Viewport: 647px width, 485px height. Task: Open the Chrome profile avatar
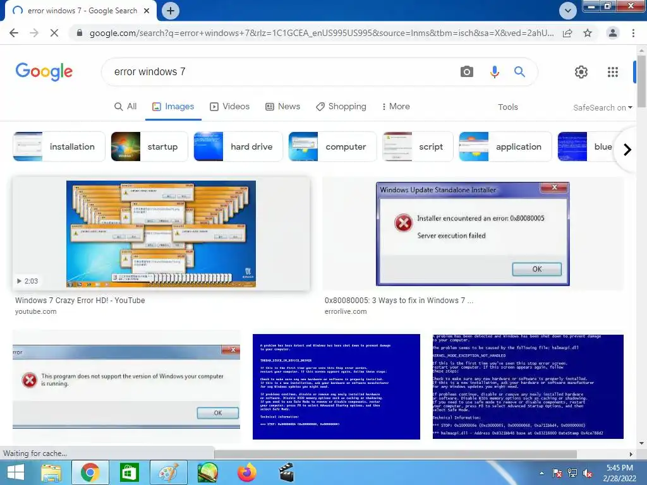click(x=613, y=33)
